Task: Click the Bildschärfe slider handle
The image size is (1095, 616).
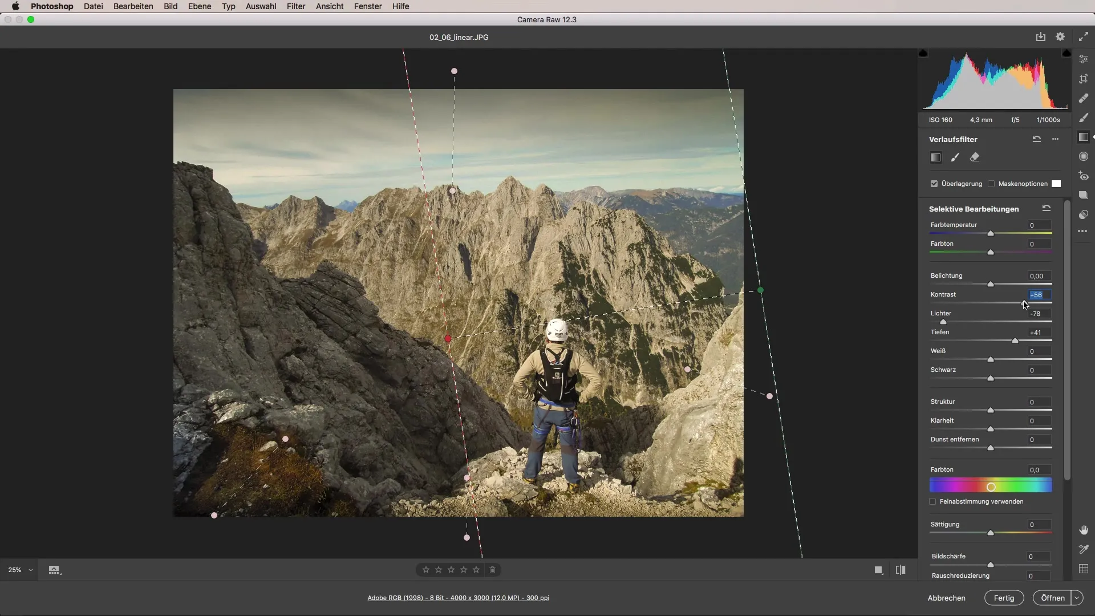Action: (x=991, y=565)
